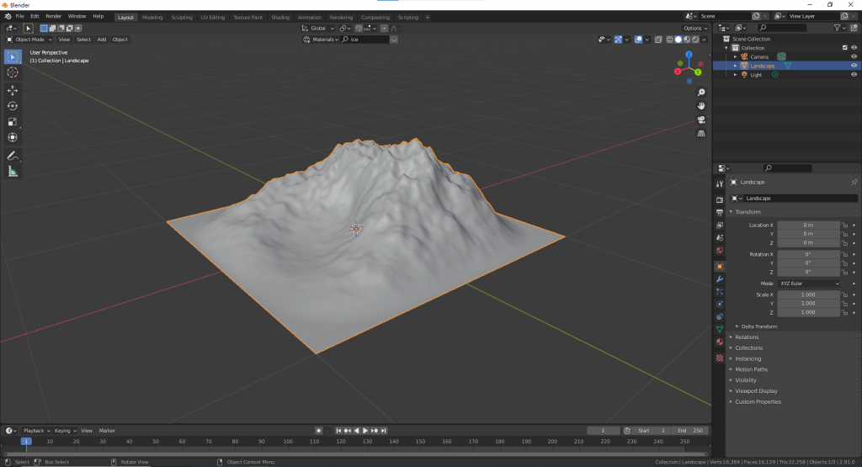Switch to rendered viewport shading
Image resolution: width=862 pixels, height=467 pixels.
pyautogui.click(x=695, y=40)
